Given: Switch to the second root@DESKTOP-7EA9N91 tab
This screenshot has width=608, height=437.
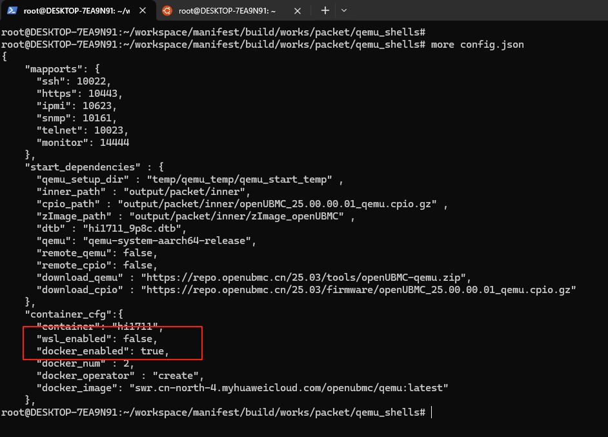Looking at the screenshot, I should pos(226,10).
